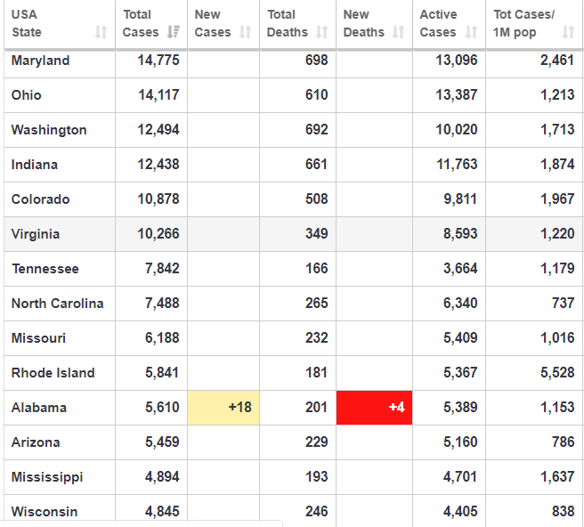
Task: Click Total Deaths sort icon
Action: click(321, 32)
